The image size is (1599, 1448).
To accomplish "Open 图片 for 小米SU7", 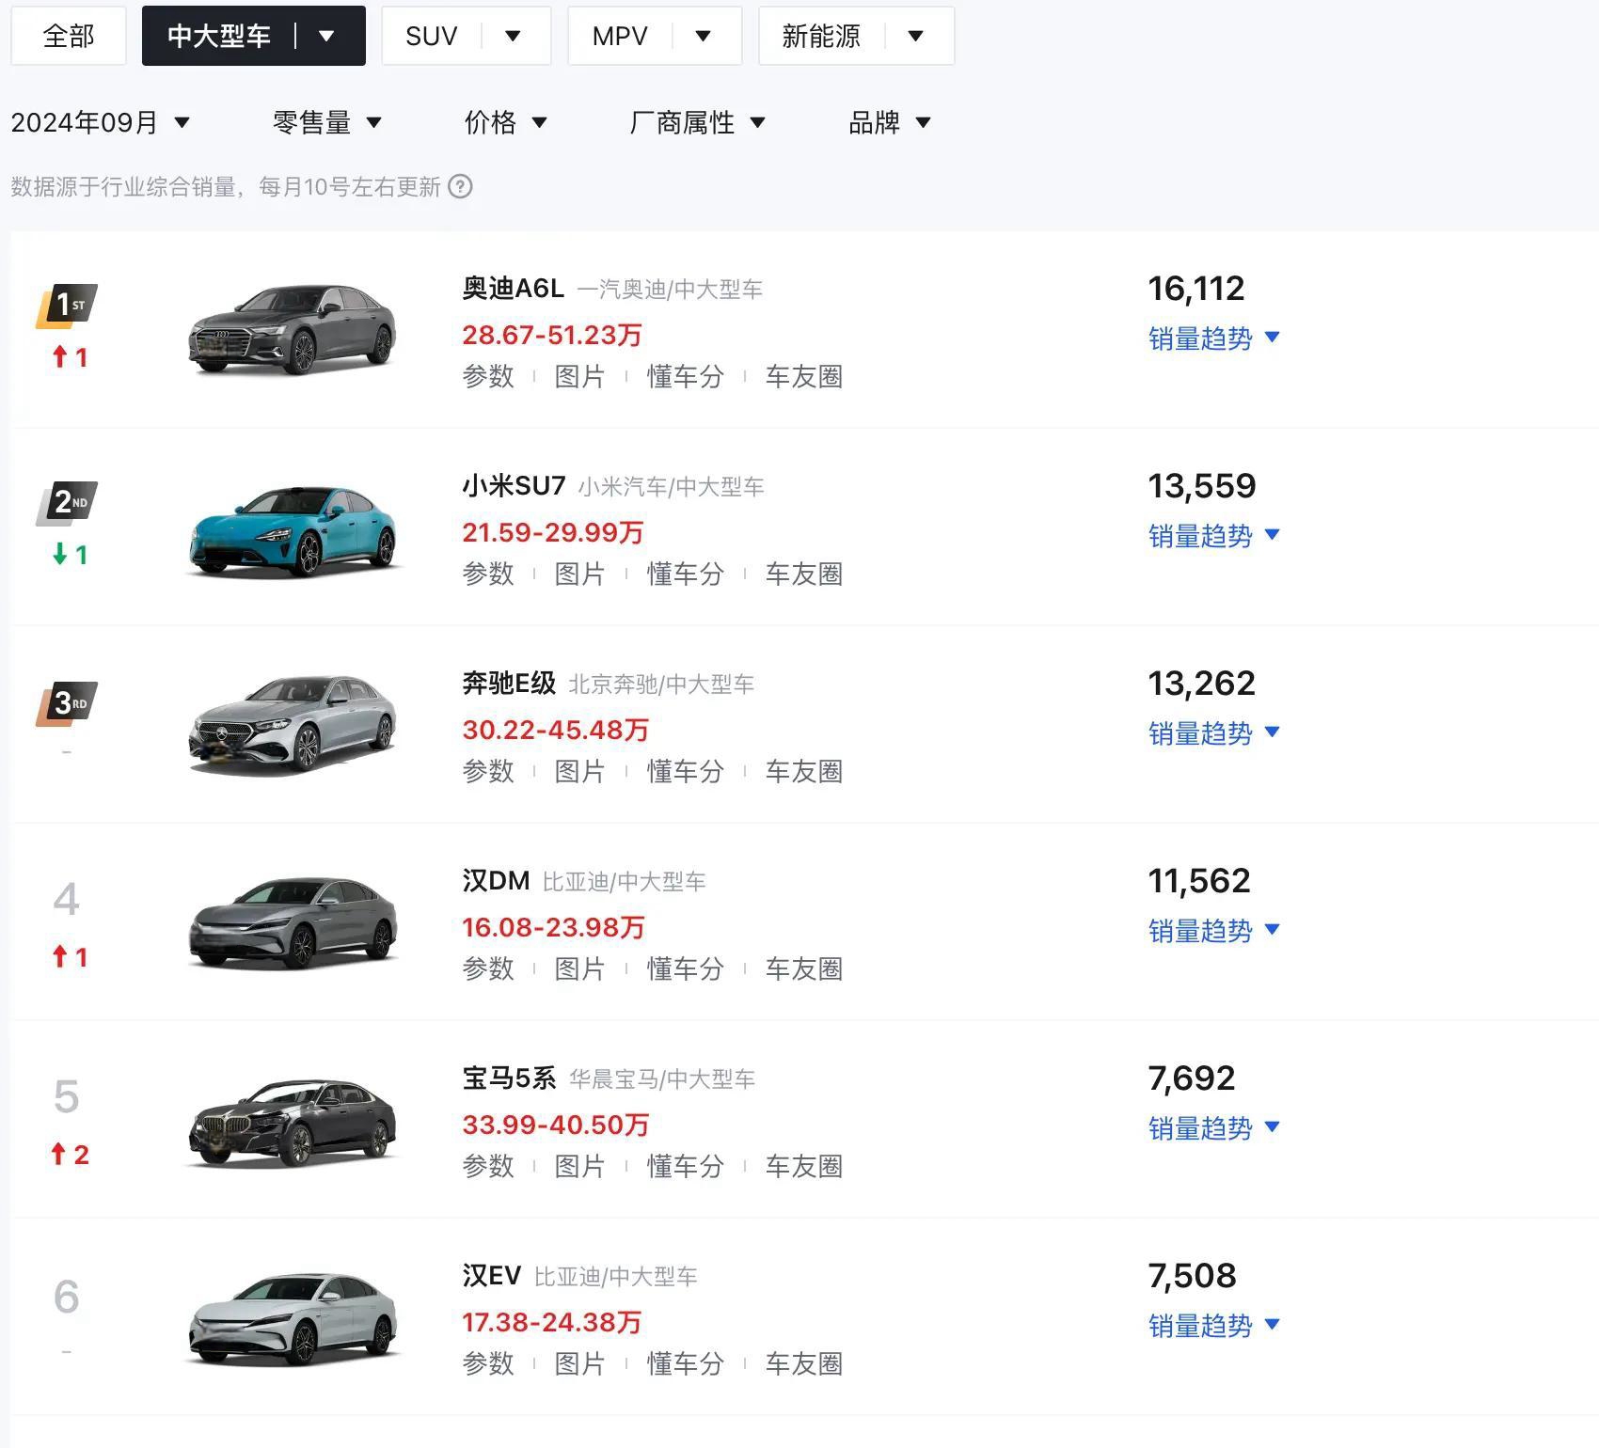I will pos(579,574).
